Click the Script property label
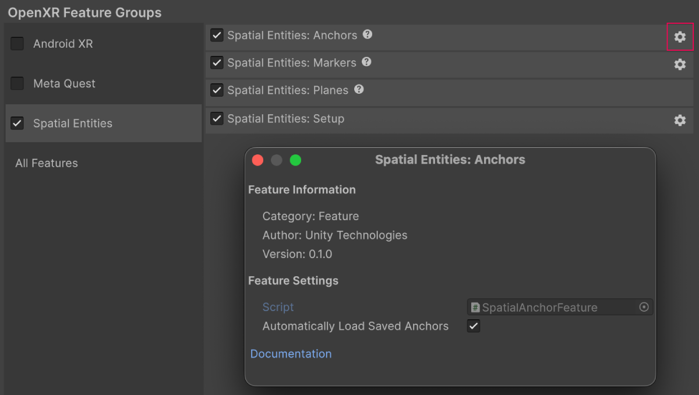Viewport: 699px width, 395px height. tap(278, 307)
